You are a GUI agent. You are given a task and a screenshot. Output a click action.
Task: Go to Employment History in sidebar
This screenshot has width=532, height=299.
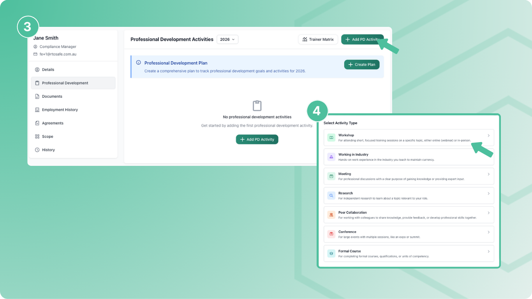click(60, 110)
